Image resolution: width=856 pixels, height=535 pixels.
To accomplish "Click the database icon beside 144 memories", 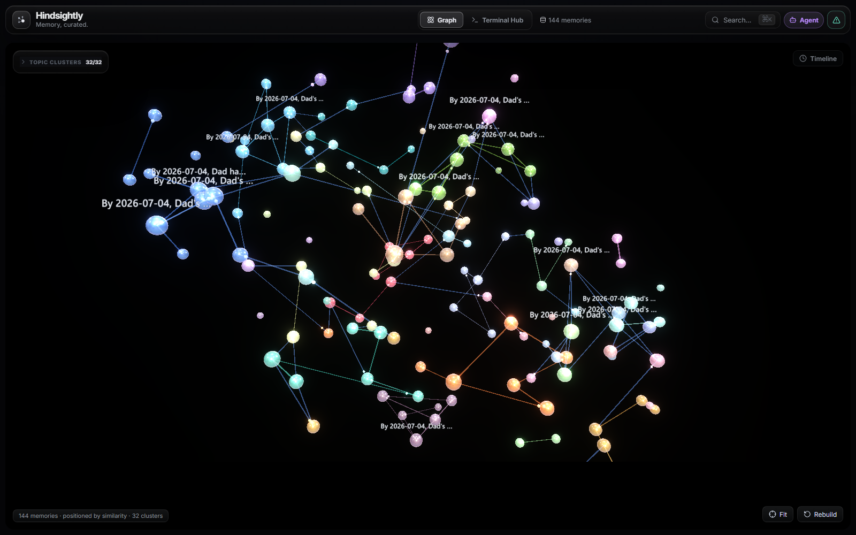I will [543, 20].
